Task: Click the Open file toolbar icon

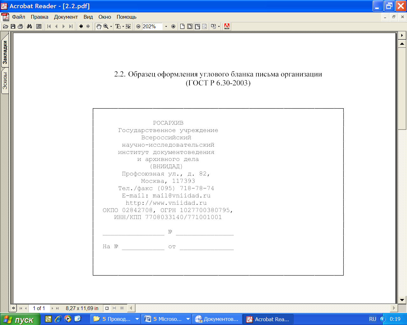Action: click(x=6, y=26)
